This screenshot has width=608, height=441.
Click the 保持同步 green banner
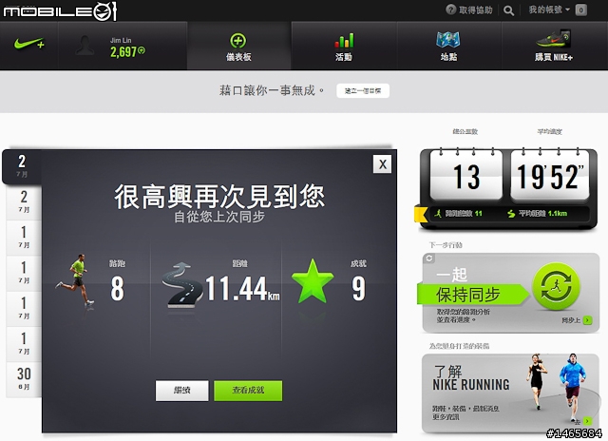coord(473,295)
